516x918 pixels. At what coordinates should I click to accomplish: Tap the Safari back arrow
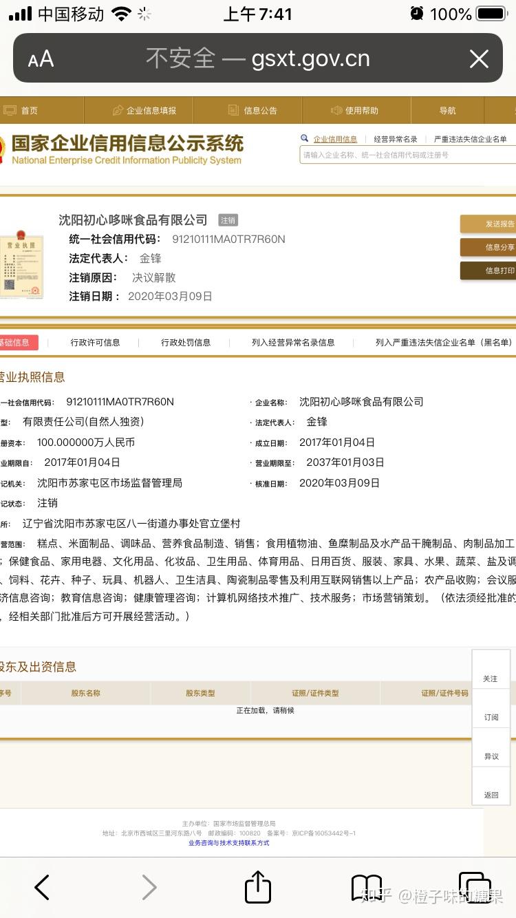pyautogui.click(x=42, y=887)
